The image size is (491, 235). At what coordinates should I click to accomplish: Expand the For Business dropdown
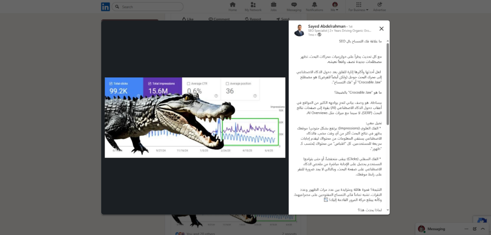tap(358, 7)
